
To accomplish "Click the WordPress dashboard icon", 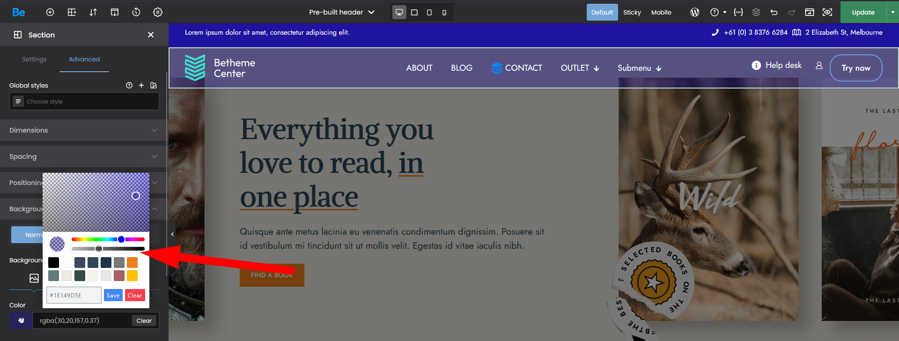I will (695, 12).
